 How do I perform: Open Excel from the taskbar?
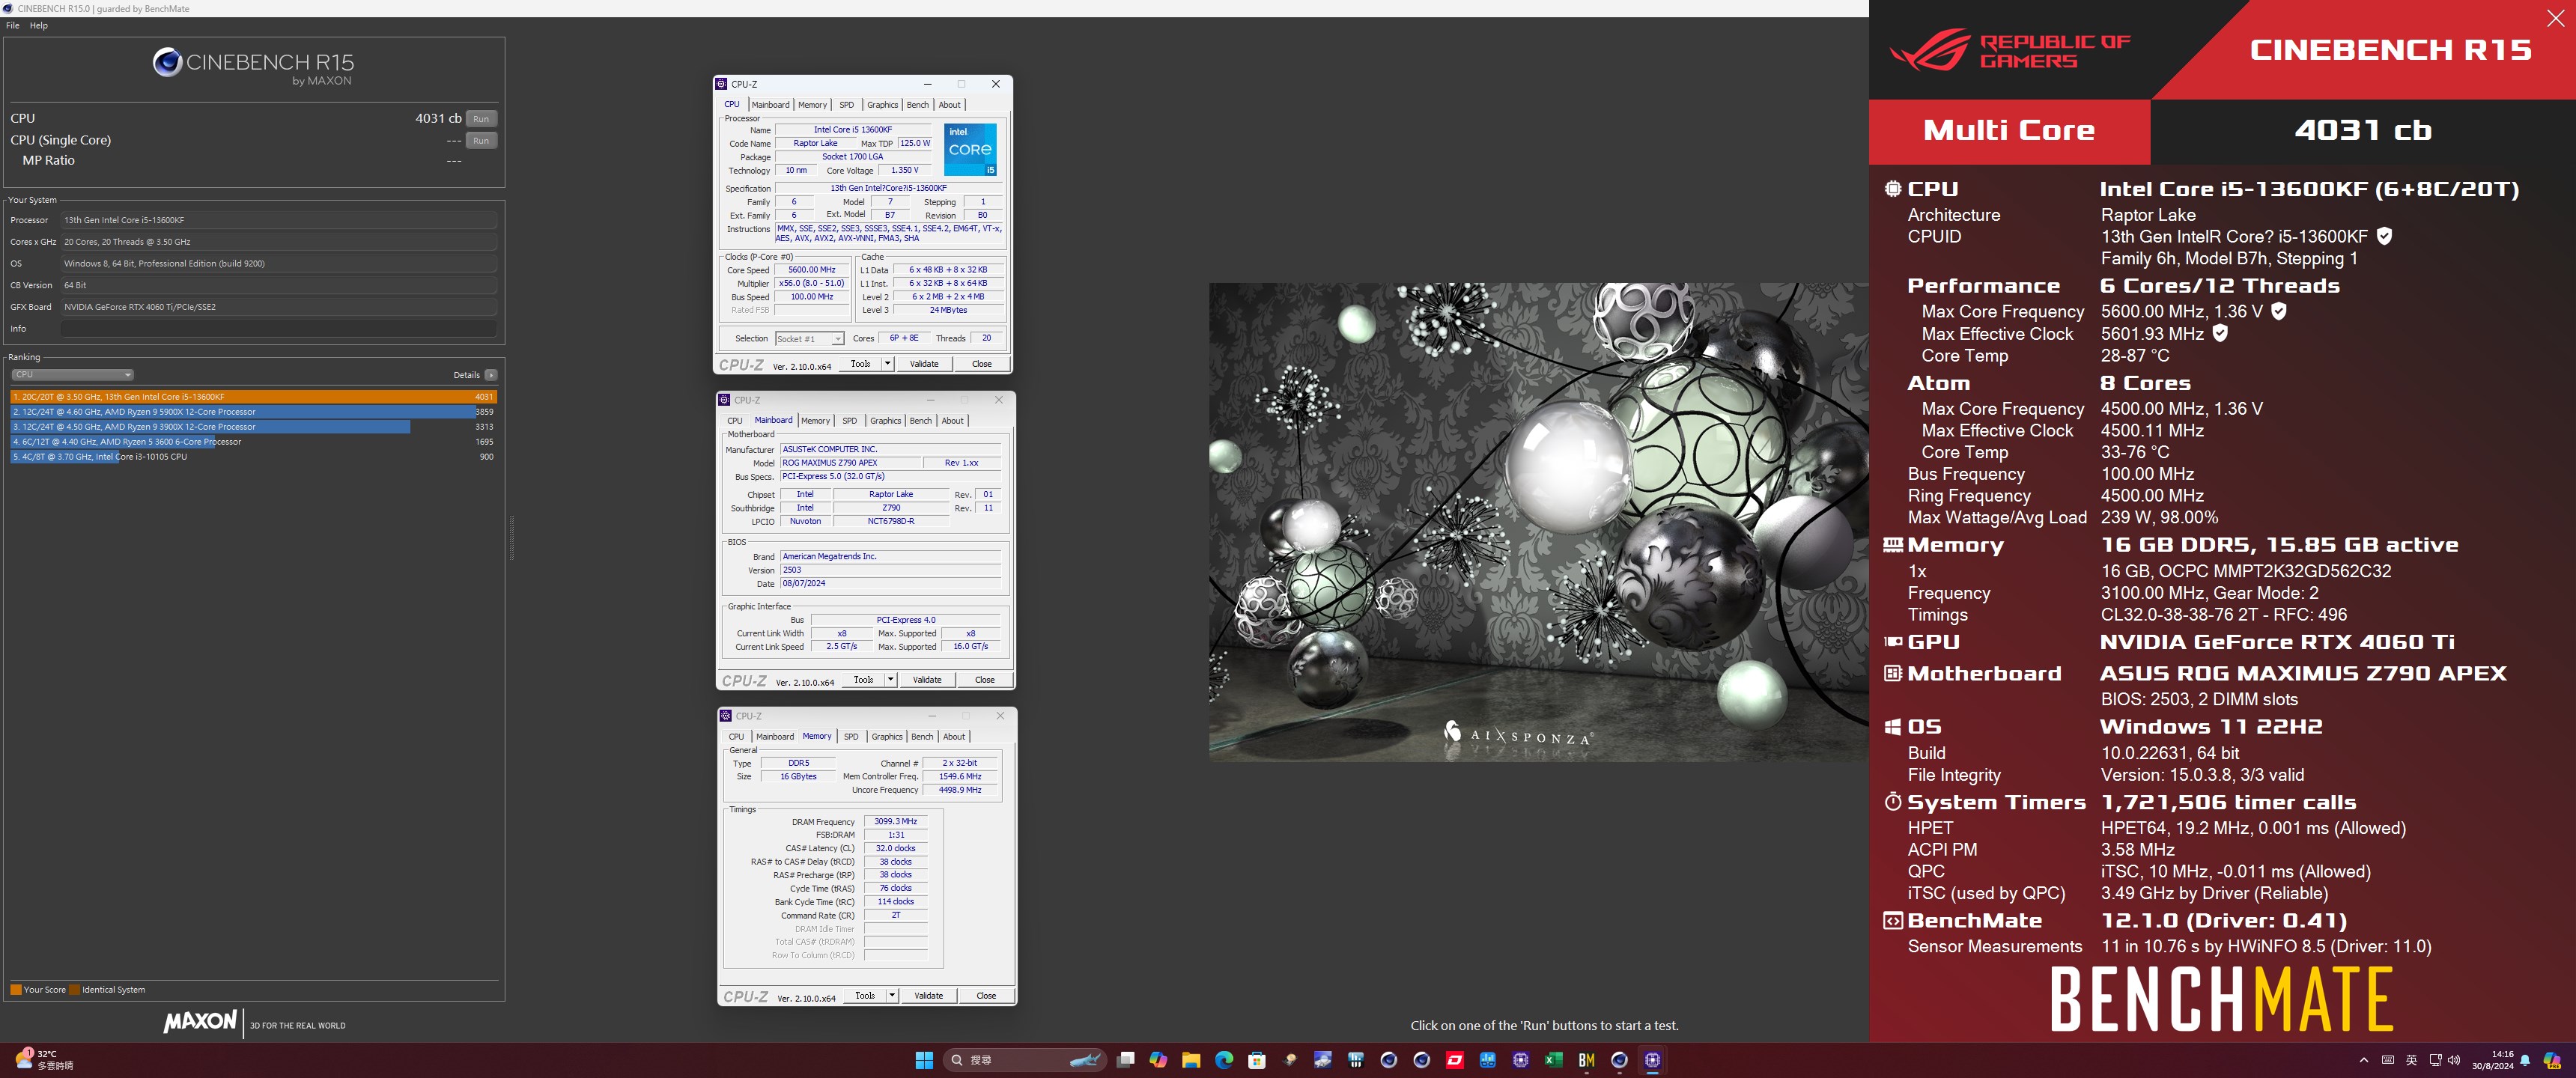coord(1554,1060)
